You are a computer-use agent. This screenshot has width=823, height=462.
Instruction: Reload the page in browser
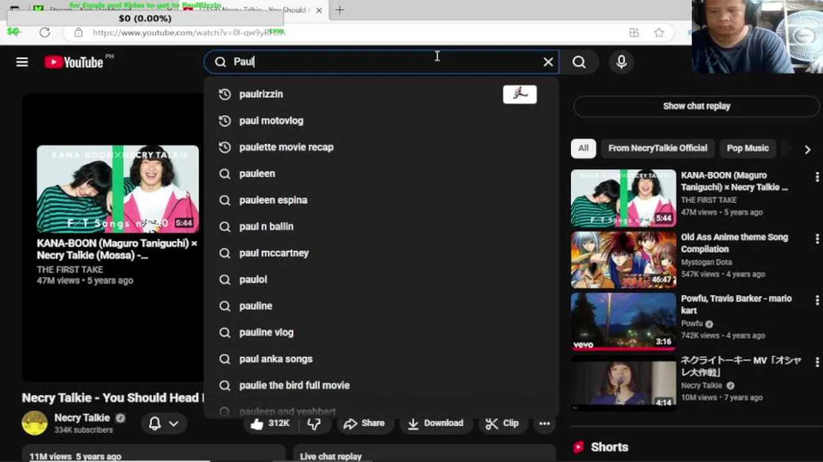[44, 32]
